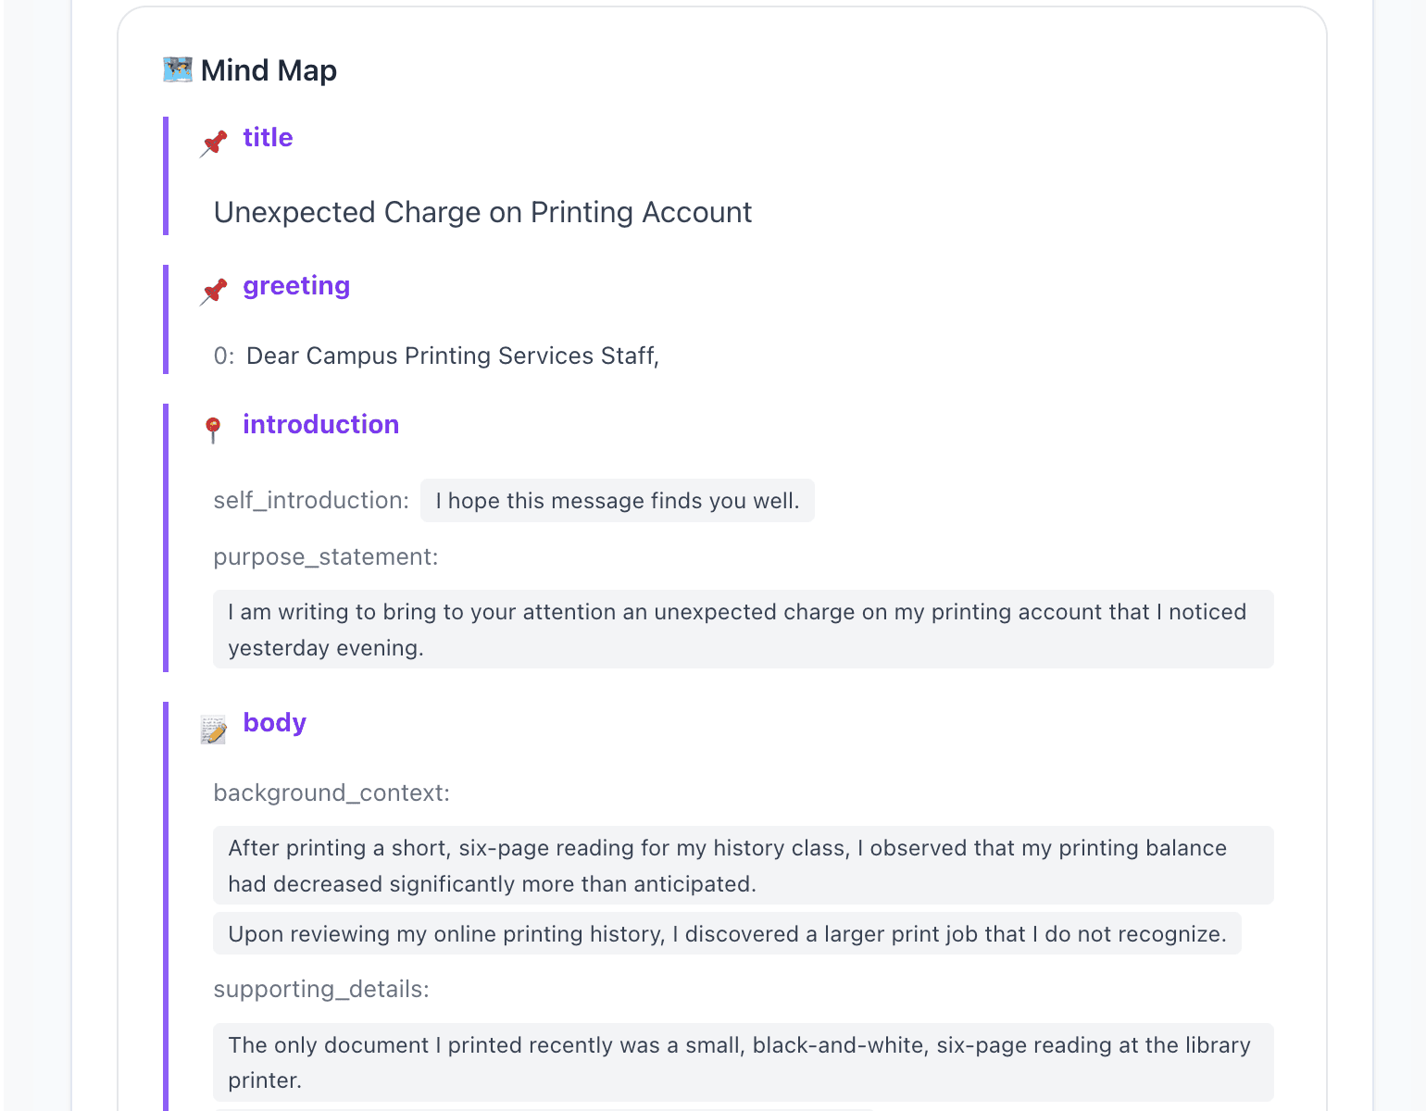Click the background_context label
Screen dimensions: 1426x1111
point(331,793)
